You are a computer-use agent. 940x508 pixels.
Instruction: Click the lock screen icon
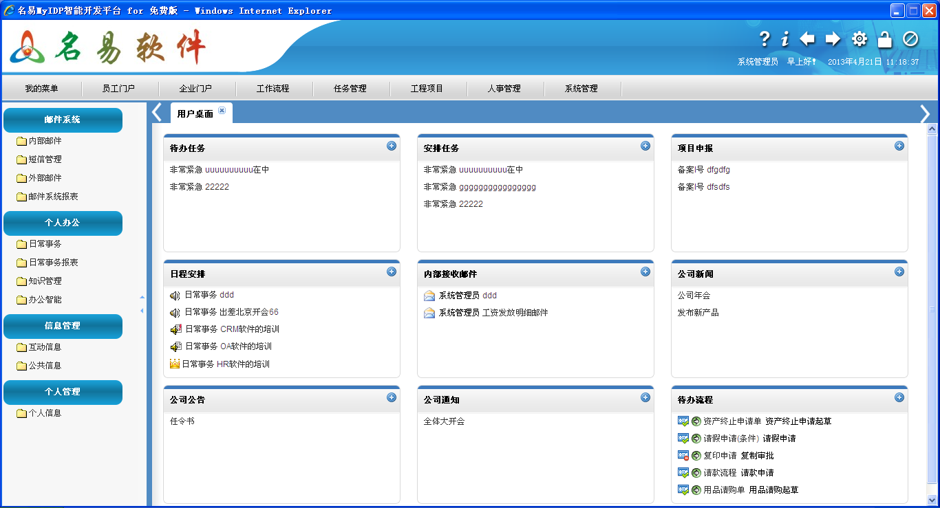click(x=885, y=40)
